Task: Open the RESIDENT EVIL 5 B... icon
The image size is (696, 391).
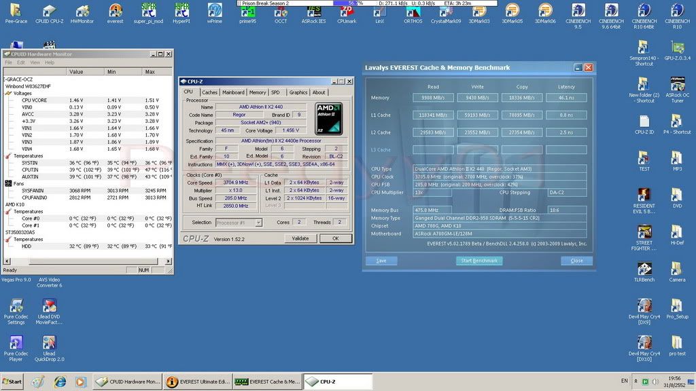Action: pyautogui.click(x=644, y=201)
